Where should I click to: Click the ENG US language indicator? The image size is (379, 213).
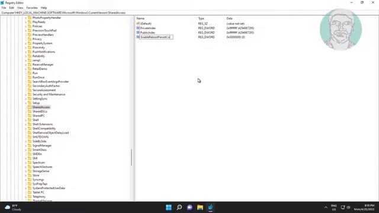point(334,208)
